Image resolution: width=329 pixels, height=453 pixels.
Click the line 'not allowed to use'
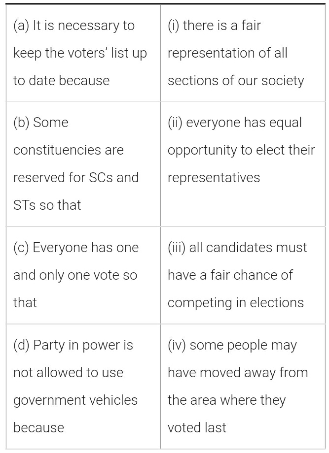(x=68, y=373)
